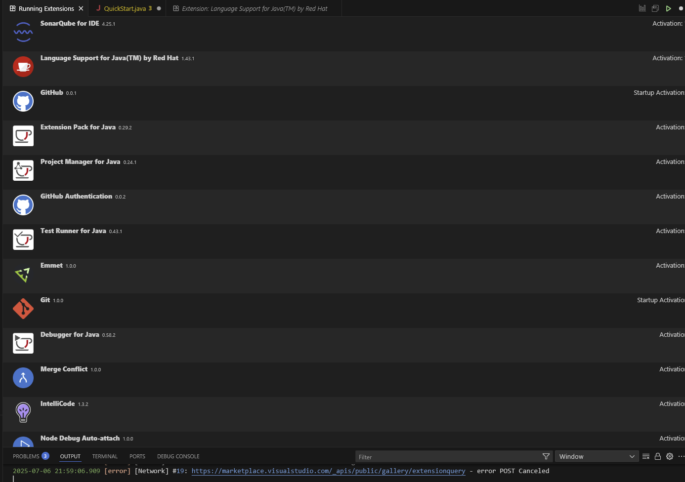Screen dimensions: 685x482
Task: Click the Node Debug Auto-attach icon
Action: point(23,442)
